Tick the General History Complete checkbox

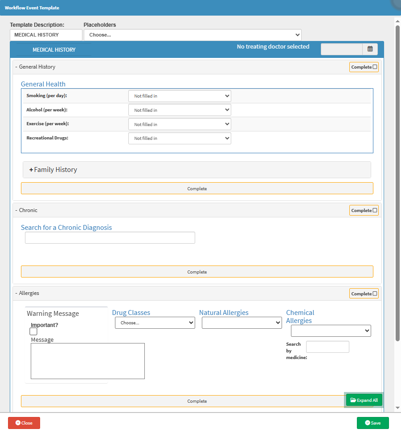tap(375, 67)
